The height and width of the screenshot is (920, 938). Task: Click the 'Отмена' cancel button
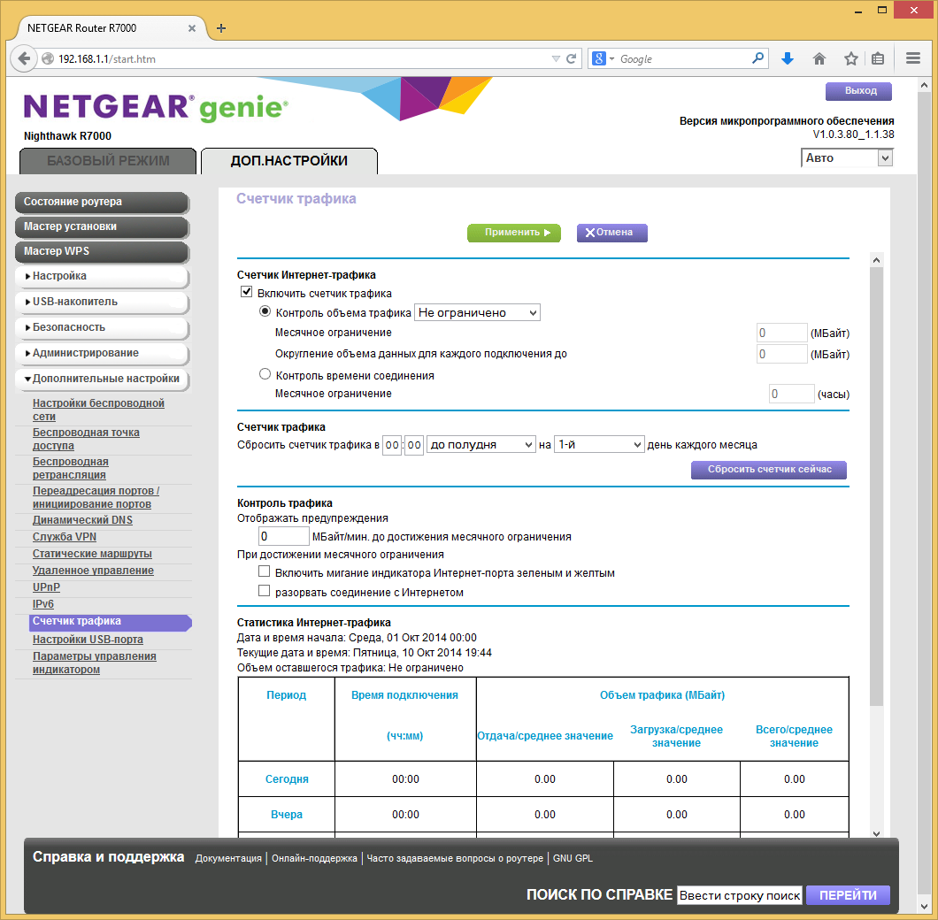click(x=612, y=233)
